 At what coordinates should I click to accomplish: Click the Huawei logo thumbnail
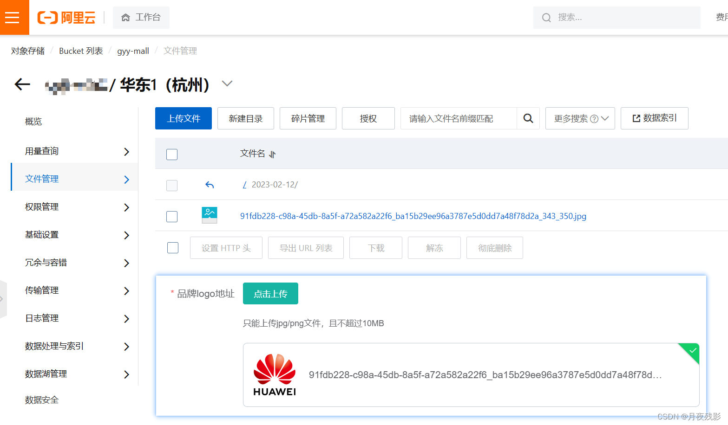tap(275, 374)
